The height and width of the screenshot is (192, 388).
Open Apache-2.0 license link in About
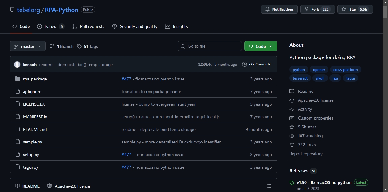tap(311, 100)
